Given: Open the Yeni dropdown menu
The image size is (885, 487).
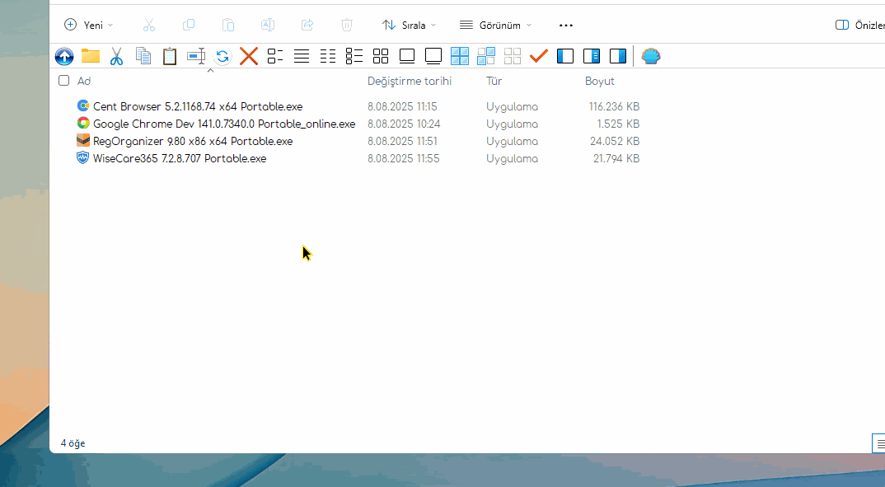Looking at the screenshot, I should coord(89,25).
